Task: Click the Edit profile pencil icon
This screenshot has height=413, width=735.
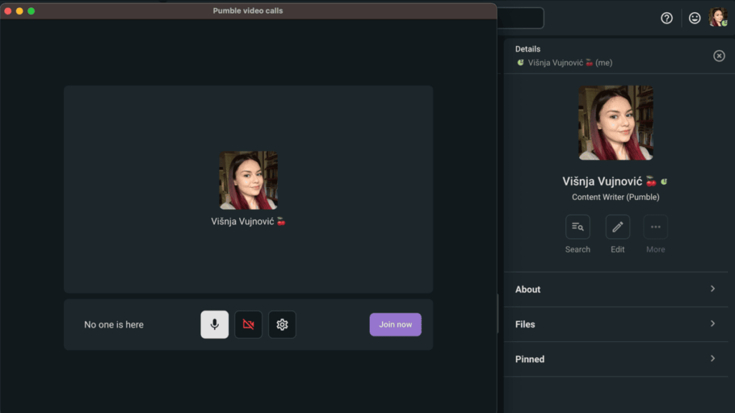Action: (x=618, y=227)
